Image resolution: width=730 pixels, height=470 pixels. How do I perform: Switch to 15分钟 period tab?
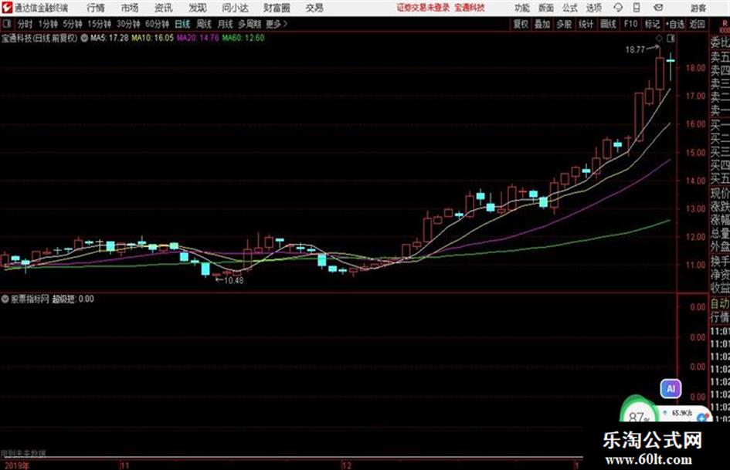pyautogui.click(x=100, y=24)
